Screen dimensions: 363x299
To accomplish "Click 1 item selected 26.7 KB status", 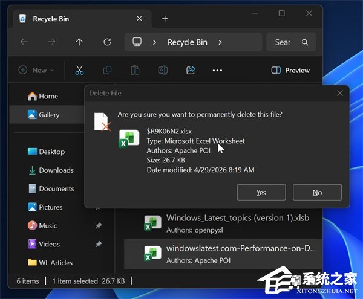I will pos(88,281).
